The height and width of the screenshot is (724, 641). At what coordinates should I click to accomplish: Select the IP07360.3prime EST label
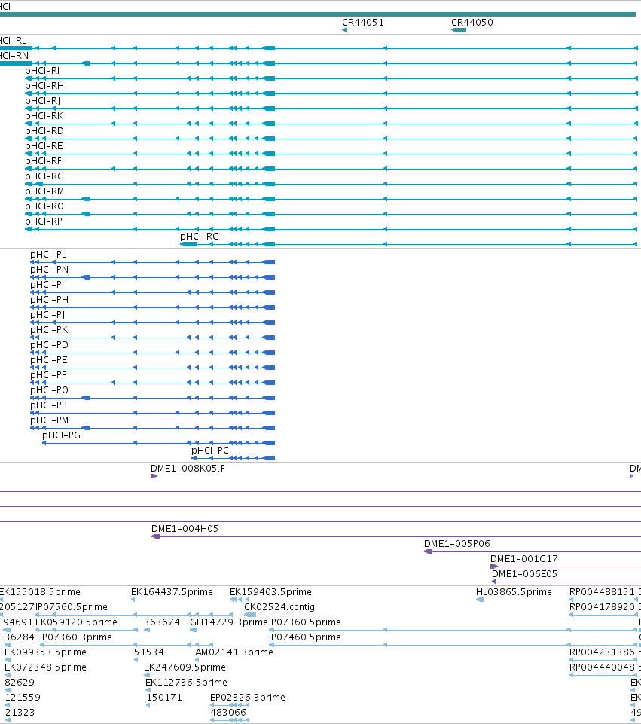[76, 637]
